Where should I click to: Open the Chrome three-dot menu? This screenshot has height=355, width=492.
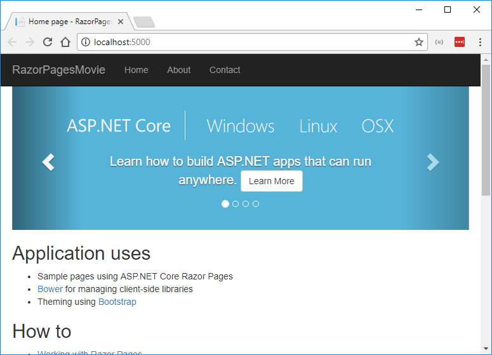click(479, 42)
